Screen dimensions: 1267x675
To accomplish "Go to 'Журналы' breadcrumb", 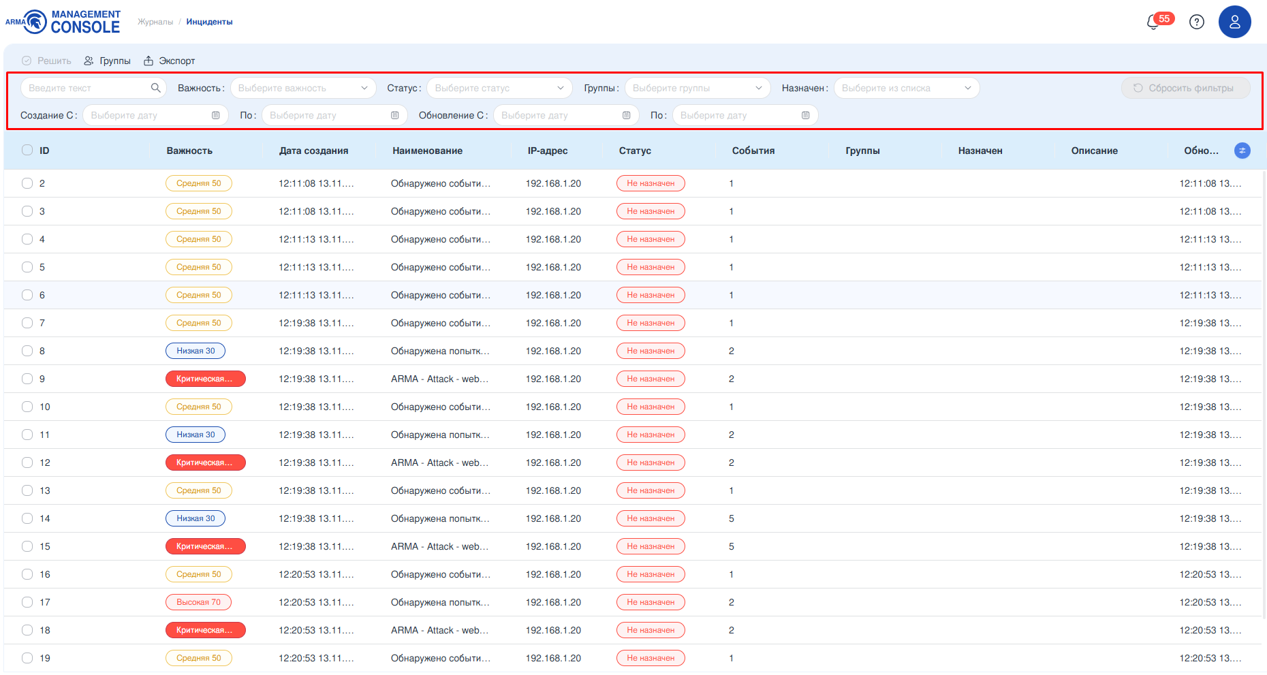I will coord(155,22).
